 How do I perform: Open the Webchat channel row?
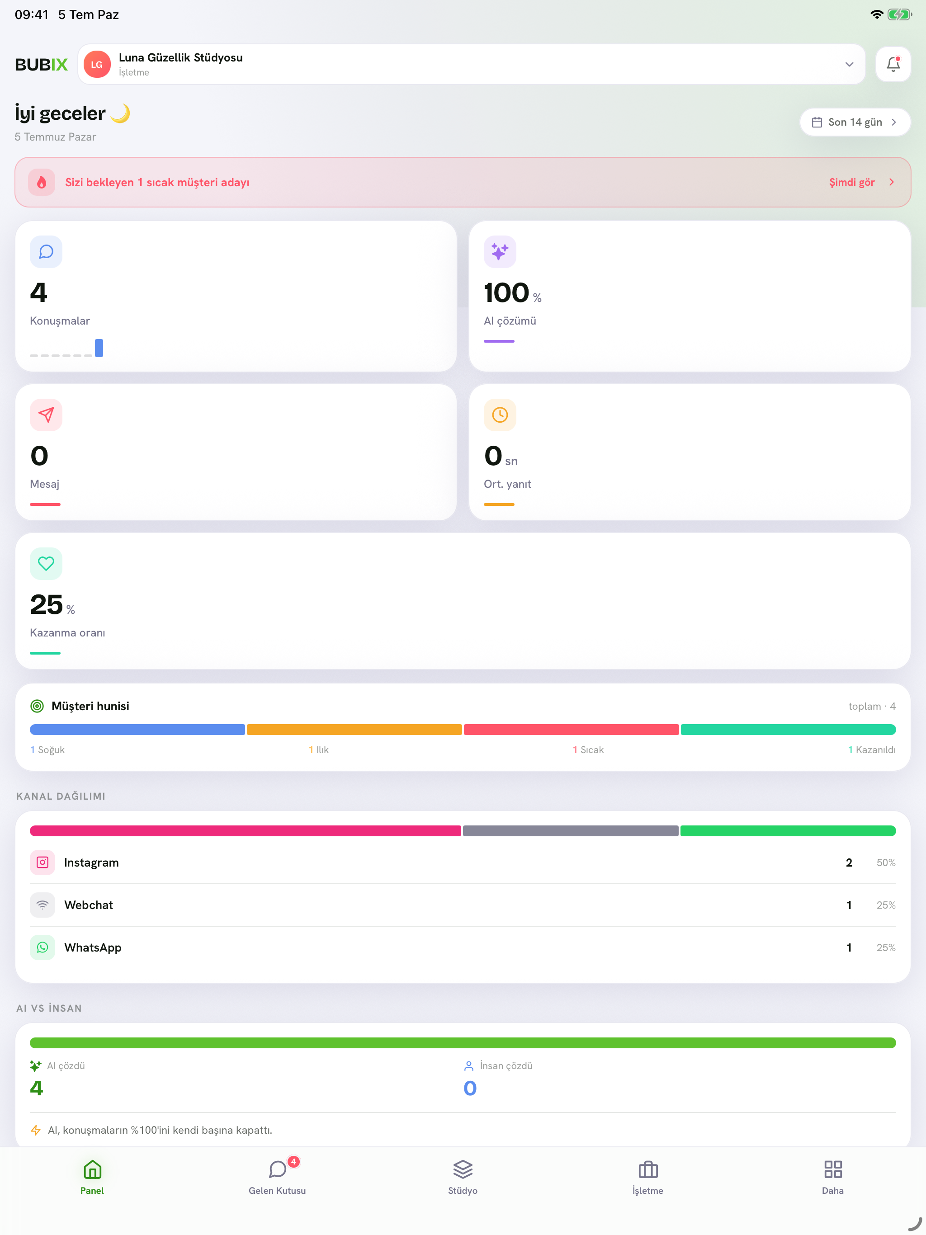pyautogui.click(x=463, y=905)
